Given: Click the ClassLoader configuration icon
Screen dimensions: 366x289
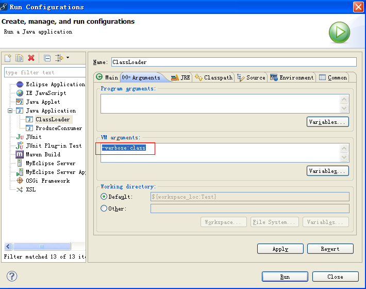Looking at the screenshot, I should tap(29, 119).
